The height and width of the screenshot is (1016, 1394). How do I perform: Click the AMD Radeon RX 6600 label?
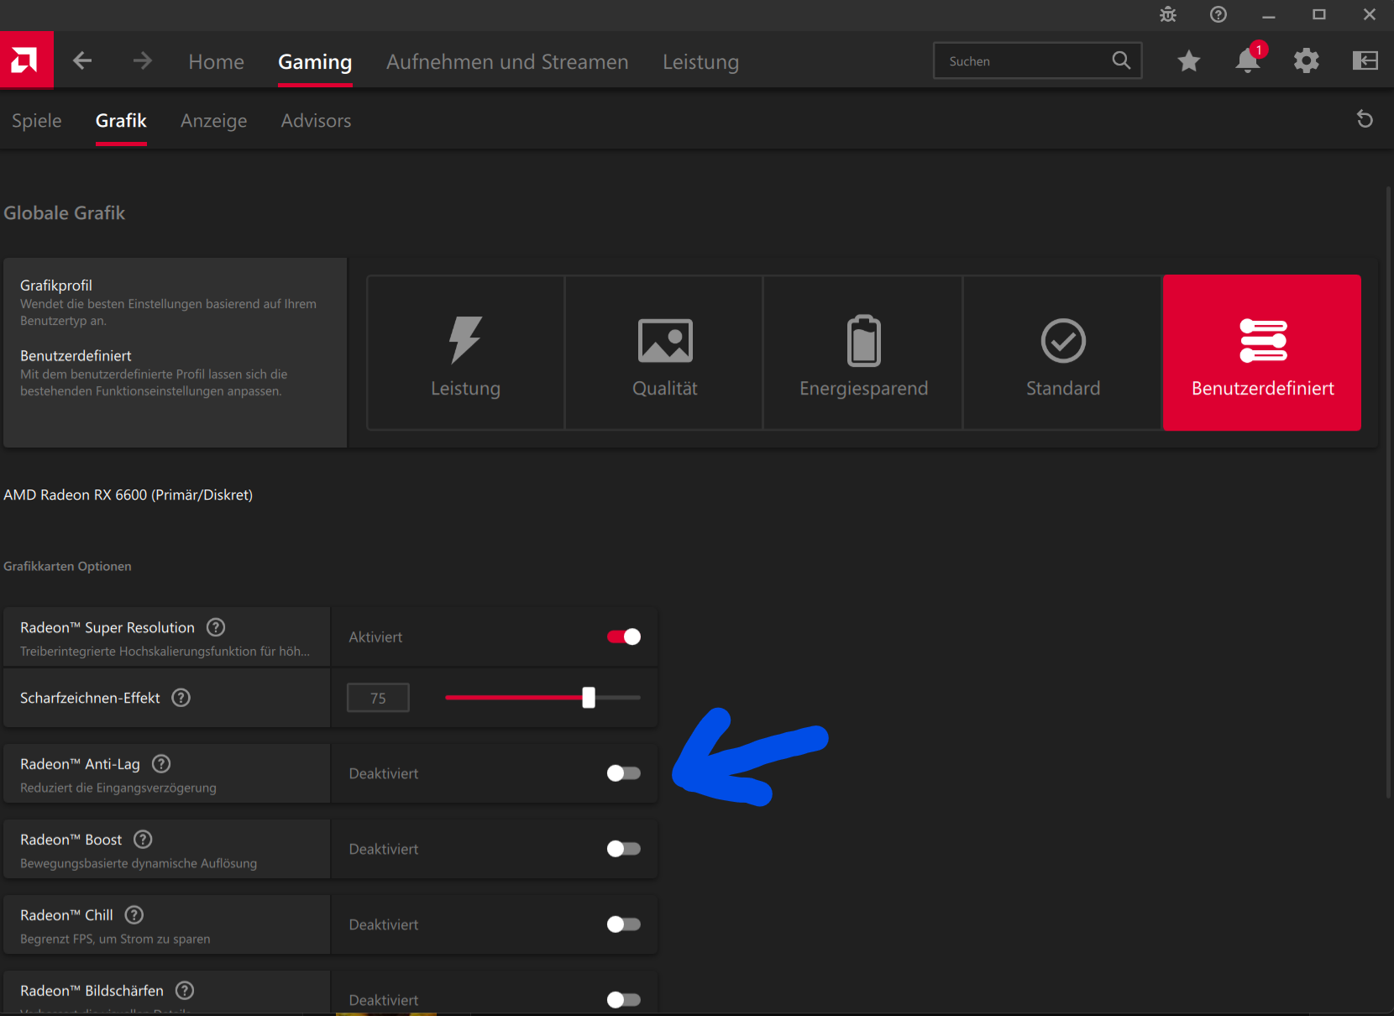(128, 495)
